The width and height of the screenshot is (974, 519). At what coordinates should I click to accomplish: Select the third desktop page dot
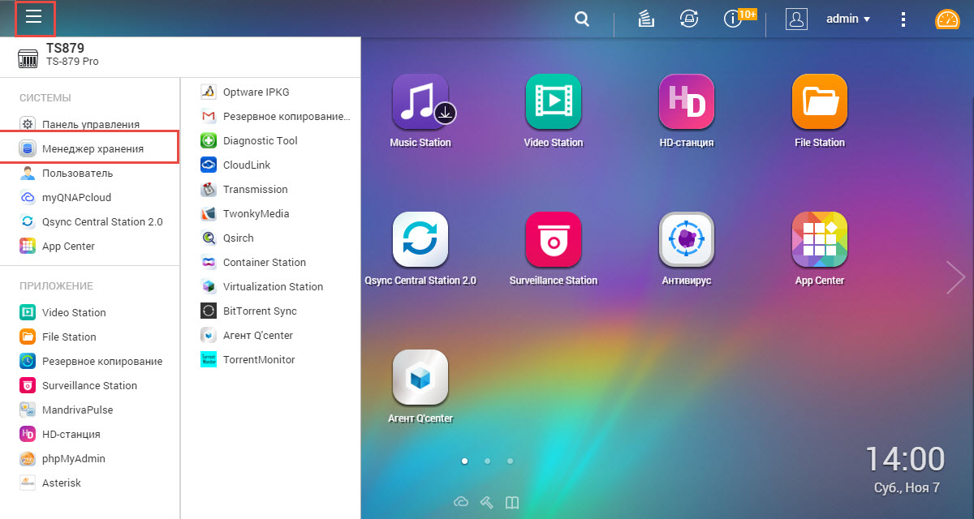[510, 461]
